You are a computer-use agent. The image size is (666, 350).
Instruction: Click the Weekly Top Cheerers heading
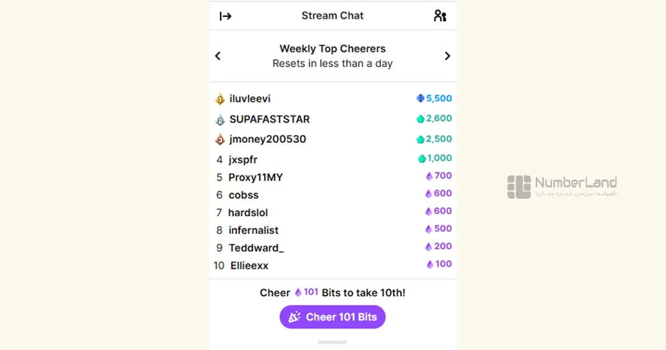click(332, 49)
